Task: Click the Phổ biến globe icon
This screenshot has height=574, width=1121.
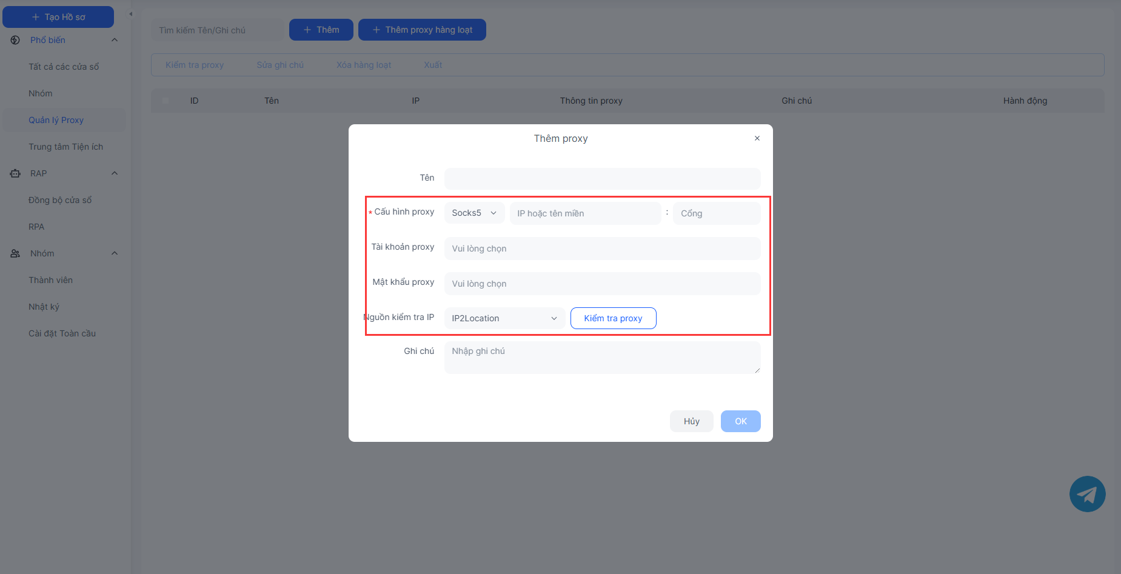Action: click(15, 40)
